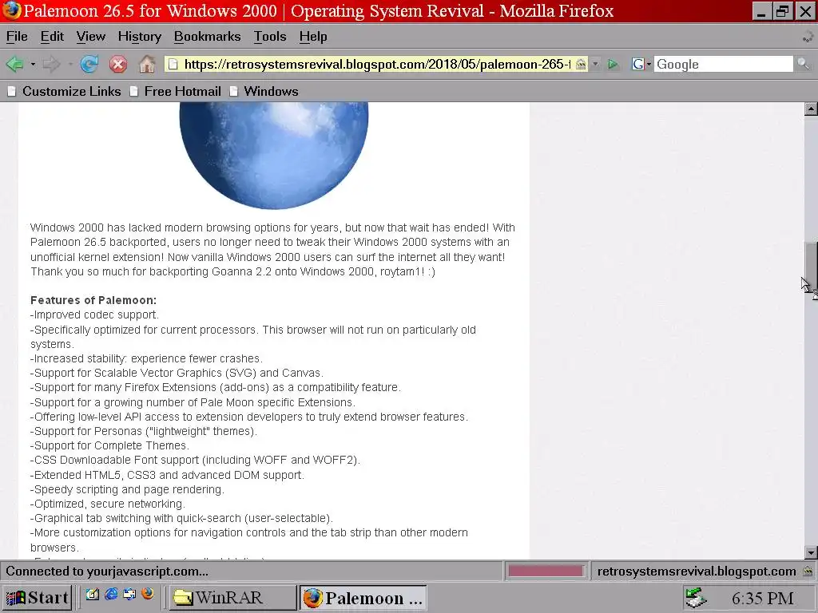Click the Google search input box

click(723, 64)
